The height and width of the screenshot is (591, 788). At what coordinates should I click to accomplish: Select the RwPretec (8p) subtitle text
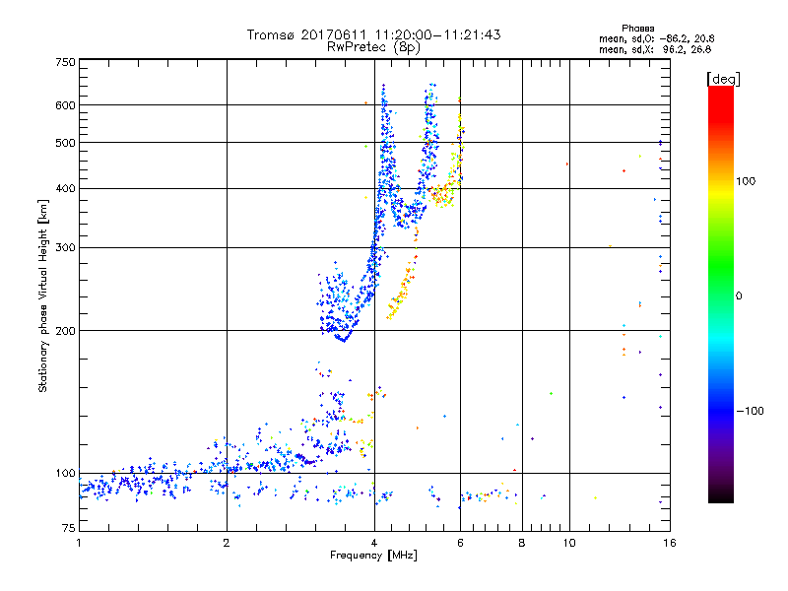[373, 46]
